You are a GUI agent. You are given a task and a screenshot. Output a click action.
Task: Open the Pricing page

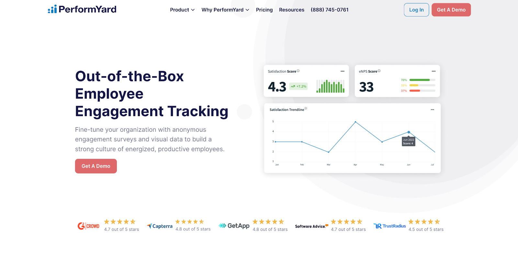click(x=264, y=10)
